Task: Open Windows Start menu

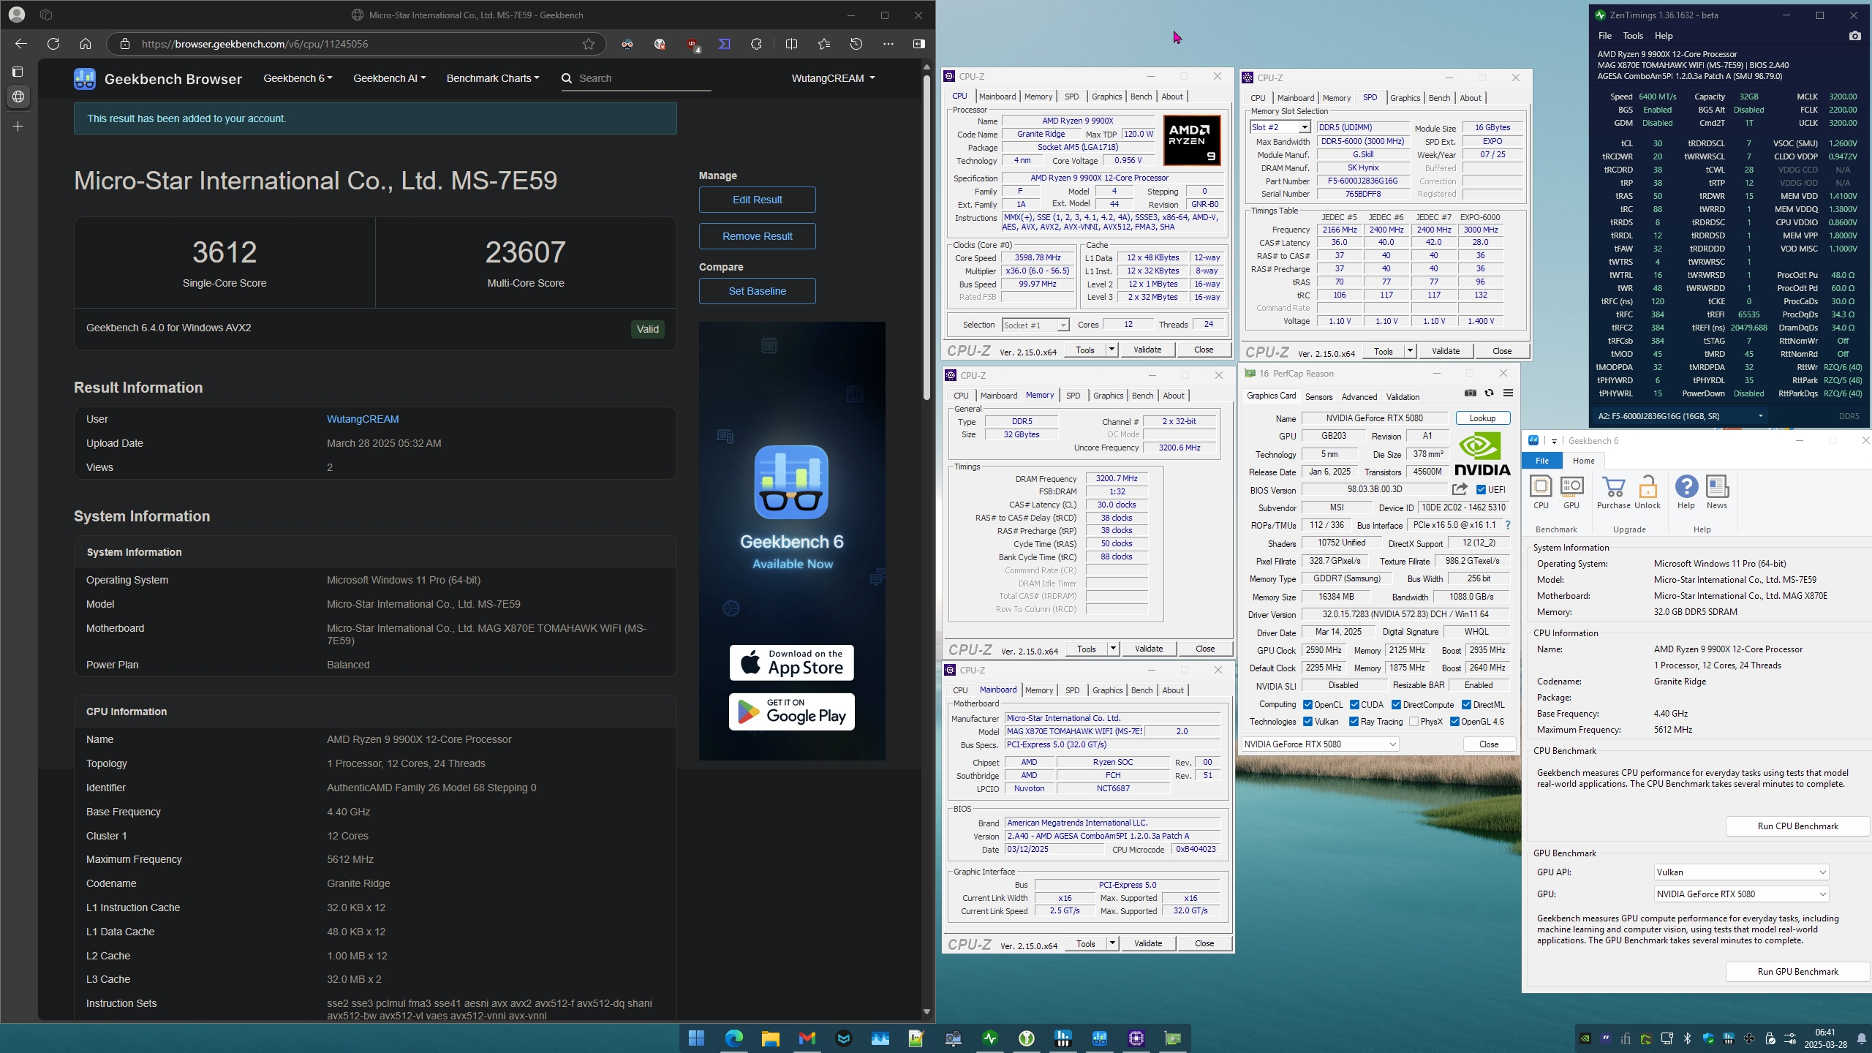Action: click(x=696, y=1038)
